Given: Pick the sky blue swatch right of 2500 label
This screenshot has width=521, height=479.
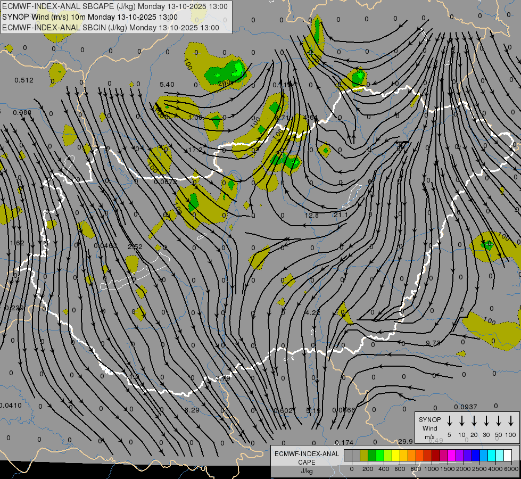Looking at the screenshot, I should click(483, 455).
